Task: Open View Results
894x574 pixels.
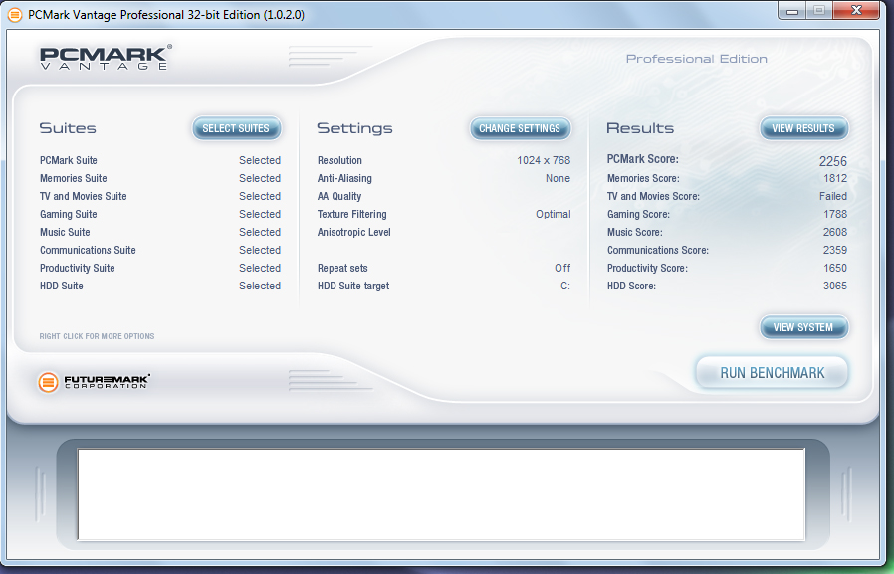Action: [x=803, y=128]
